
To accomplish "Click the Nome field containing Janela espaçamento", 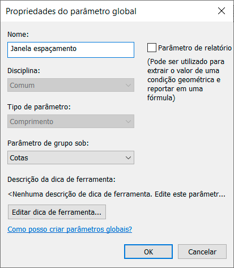I will click(71, 50).
